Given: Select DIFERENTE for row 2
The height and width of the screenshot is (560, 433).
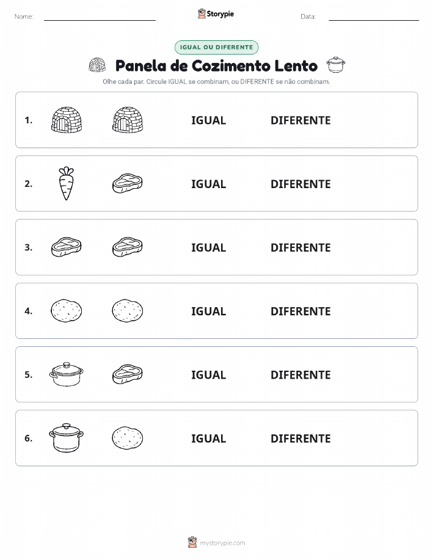Looking at the screenshot, I should (300, 184).
